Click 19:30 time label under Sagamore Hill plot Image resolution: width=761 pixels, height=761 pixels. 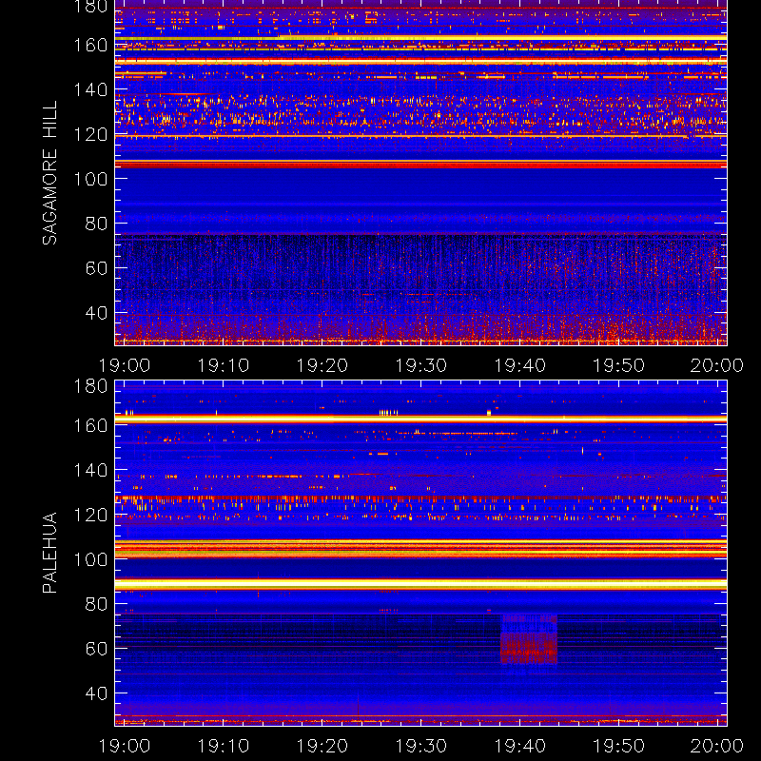(x=420, y=365)
